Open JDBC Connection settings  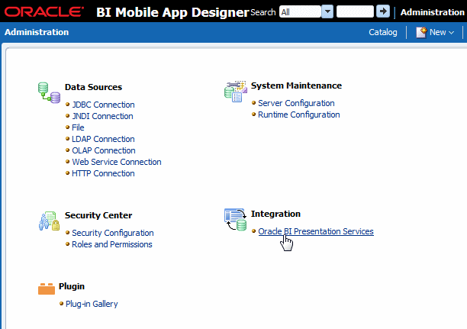click(103, 105)
